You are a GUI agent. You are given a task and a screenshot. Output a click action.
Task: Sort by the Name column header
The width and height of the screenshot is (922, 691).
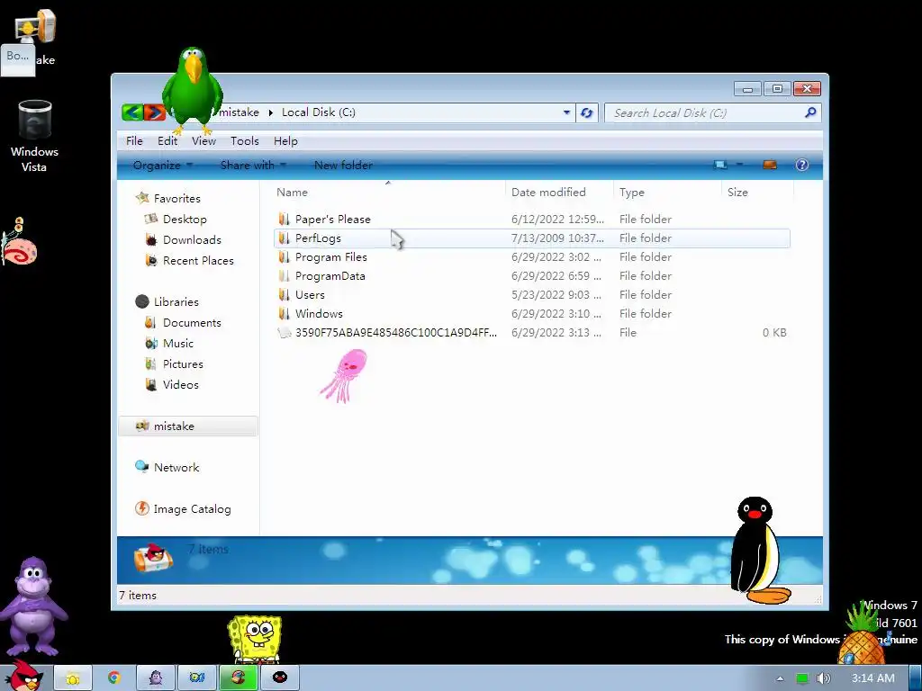click(x=388, y=193)
